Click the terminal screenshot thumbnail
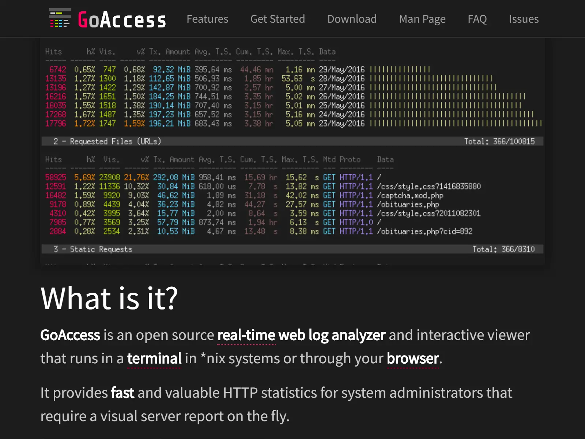 click(292, 151)
